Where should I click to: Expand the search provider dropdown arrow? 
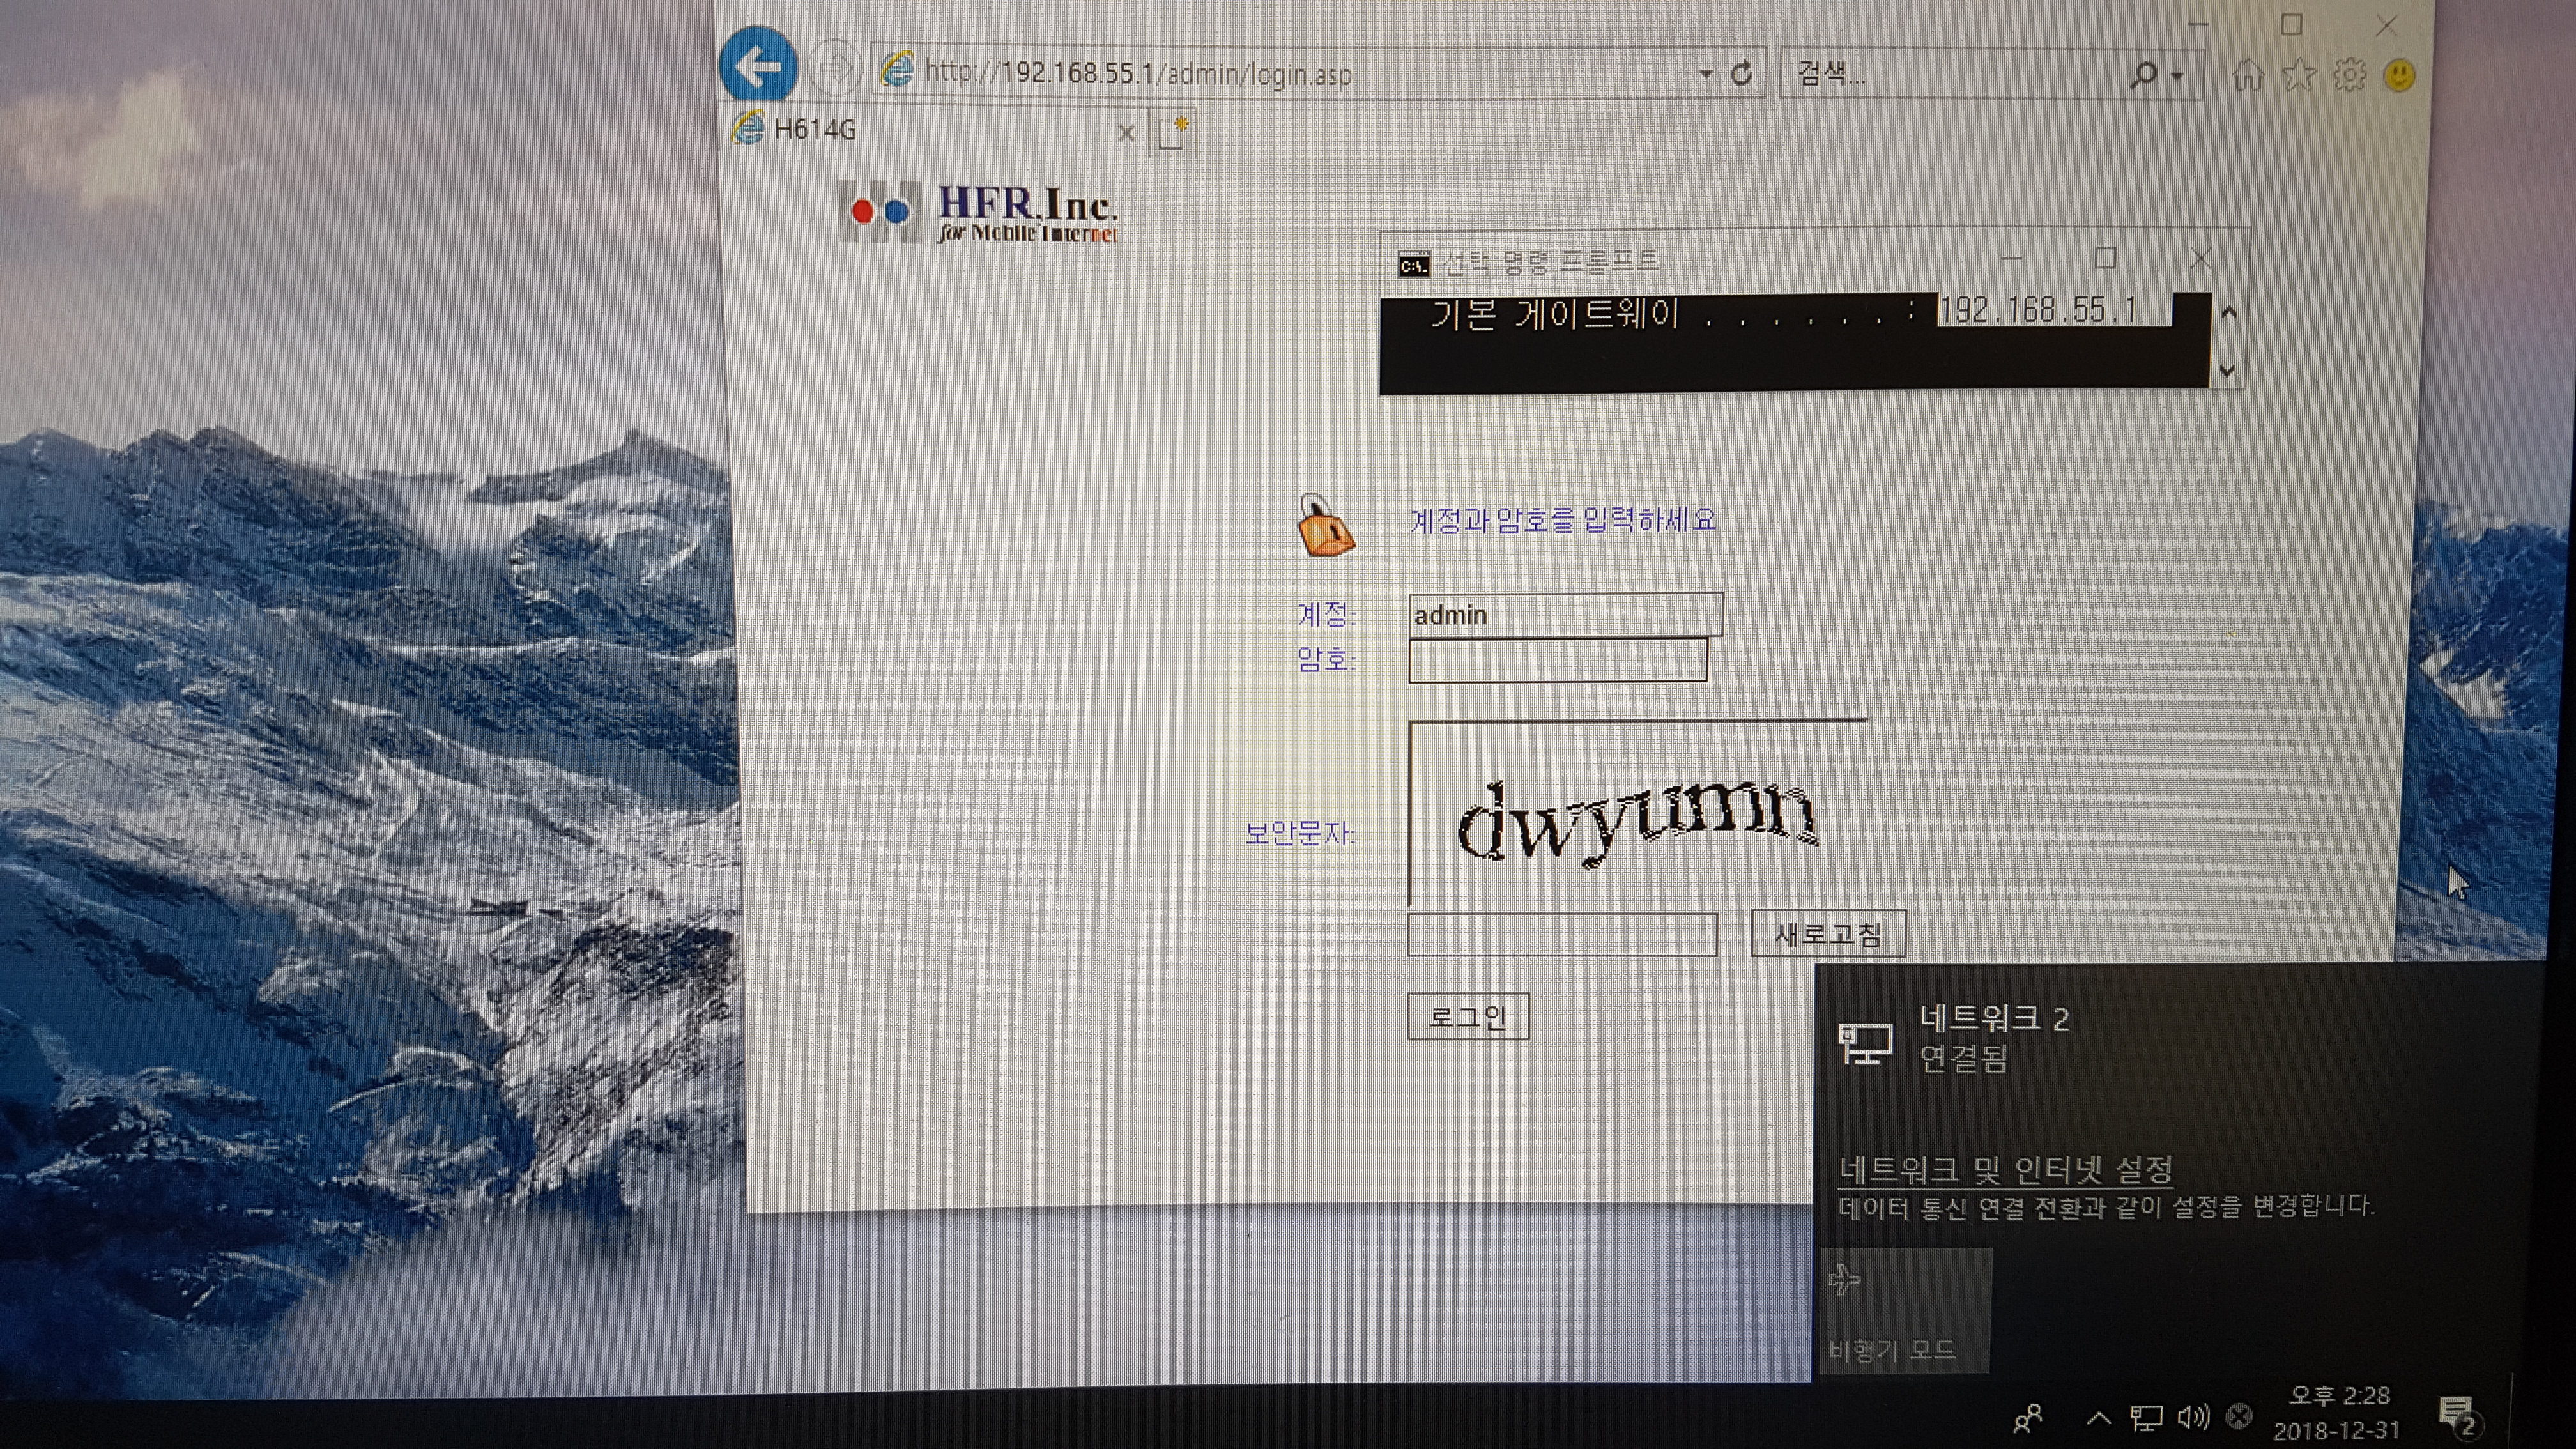(x=2177, y=75)
